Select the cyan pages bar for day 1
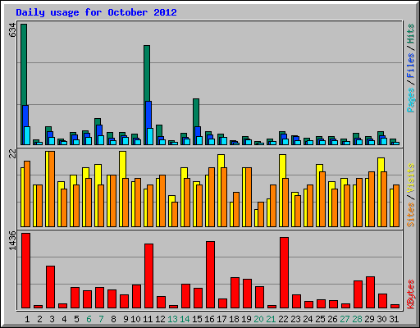 pos(27,135)
